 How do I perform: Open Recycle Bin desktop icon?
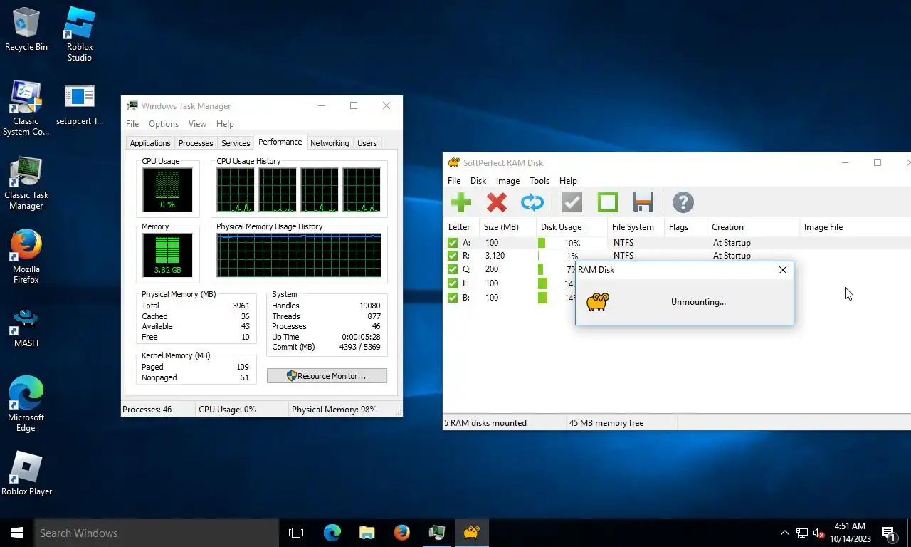tap(26, 29)
